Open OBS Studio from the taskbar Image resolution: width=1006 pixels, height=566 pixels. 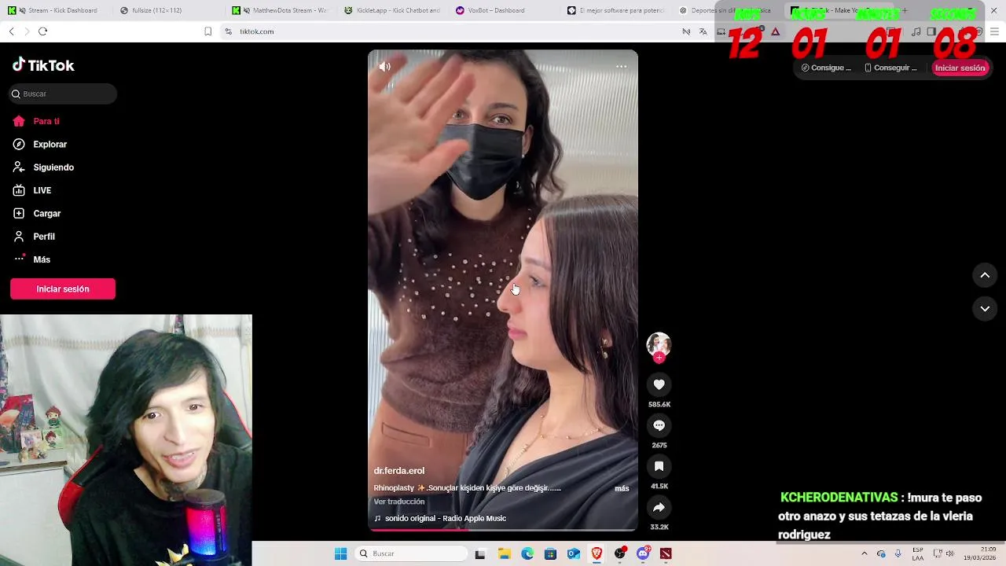pos(620,553)
